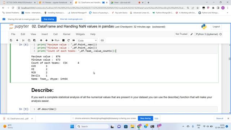The width and height of the screenshot is (231, 130).
Task: Open the Insert menu
Action: click(x=45, y=34)
